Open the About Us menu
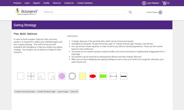Screen dimensions: 184x110 [57, 3]
